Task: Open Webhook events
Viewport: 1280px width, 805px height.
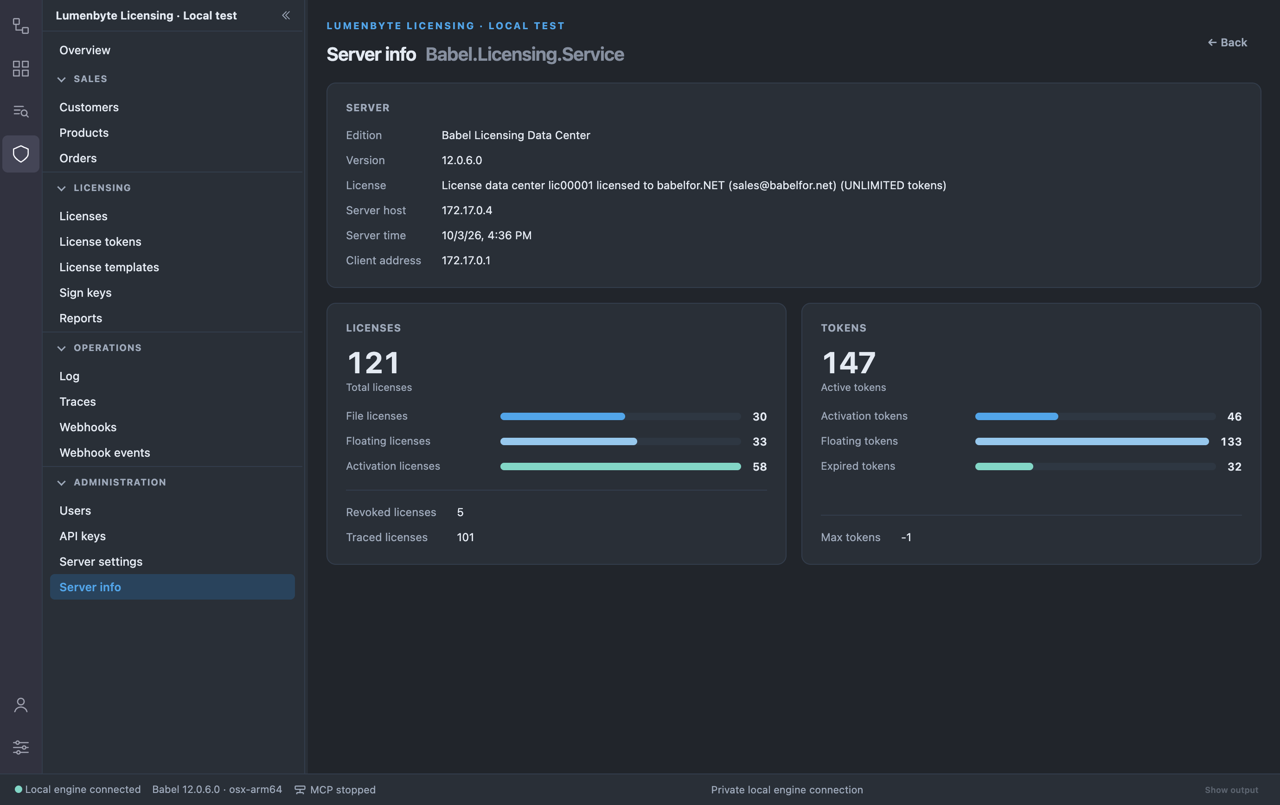Action: (x=172, y=453)
